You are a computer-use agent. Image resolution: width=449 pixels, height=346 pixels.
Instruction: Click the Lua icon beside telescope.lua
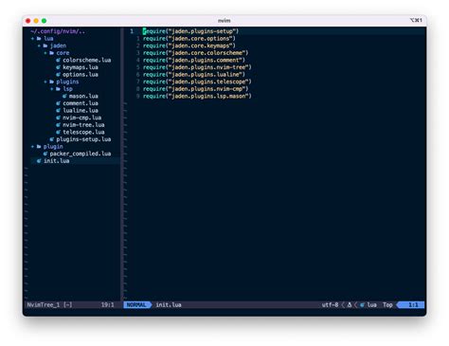[58, 132]
